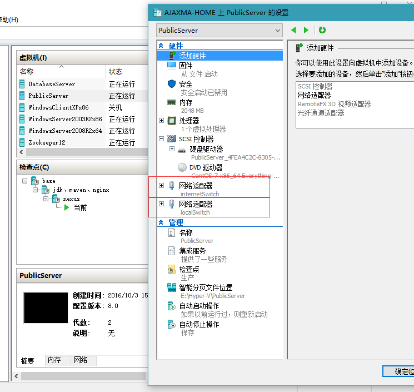
Task: Click the green forward arrow in settings toolbar
Action: point(306,30)
